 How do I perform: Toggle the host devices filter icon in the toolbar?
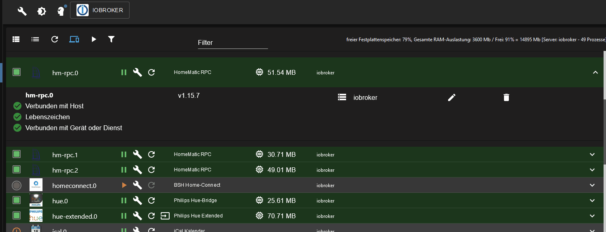coord(74,39)
